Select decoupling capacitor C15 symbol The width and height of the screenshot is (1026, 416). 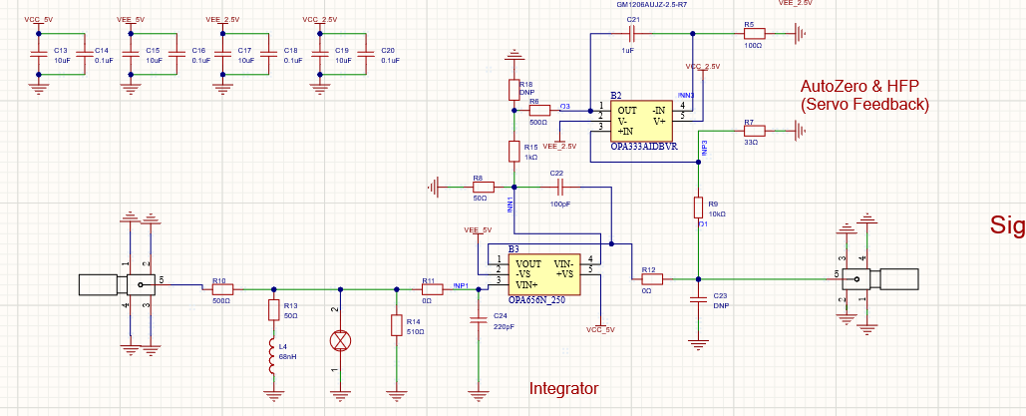pyautogui.click(x=131, y=55)
